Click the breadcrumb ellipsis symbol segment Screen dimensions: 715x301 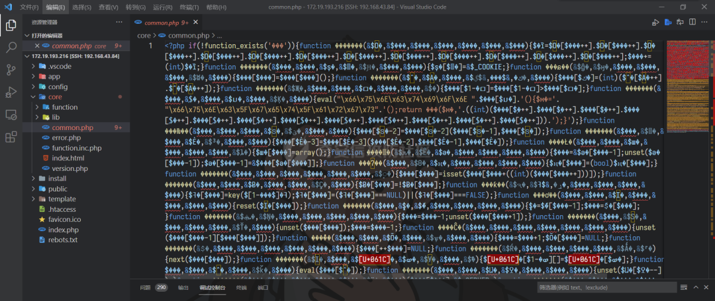pos(219,36)
